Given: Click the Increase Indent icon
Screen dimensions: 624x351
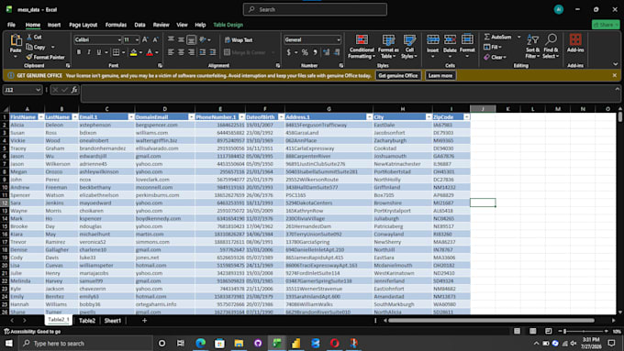Looking at the screenshot, I should point(213,52).
